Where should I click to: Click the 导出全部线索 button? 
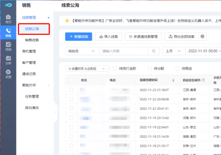pyautogui.click(x=182, y=37)
